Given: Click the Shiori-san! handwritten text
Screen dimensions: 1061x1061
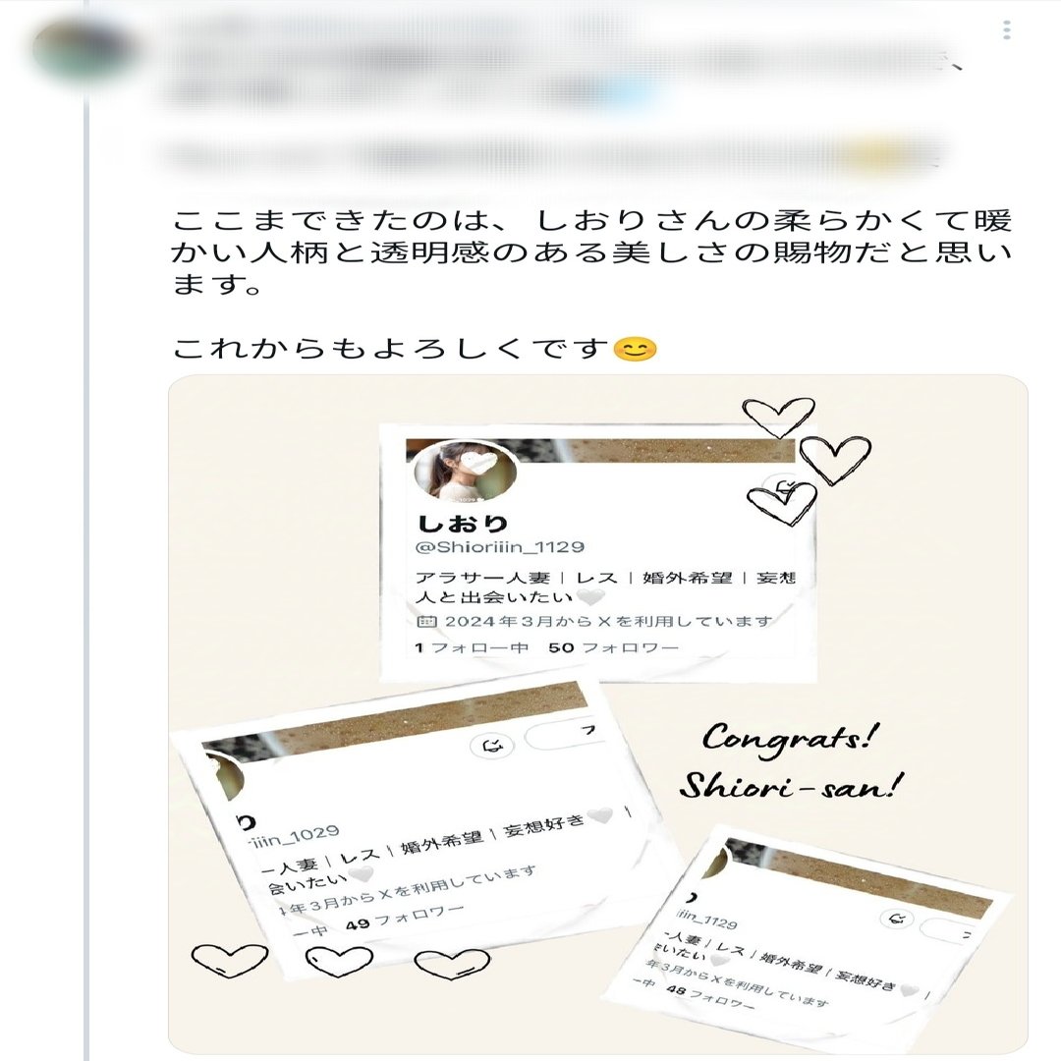Looking at the screenshot, I should 791,786.
